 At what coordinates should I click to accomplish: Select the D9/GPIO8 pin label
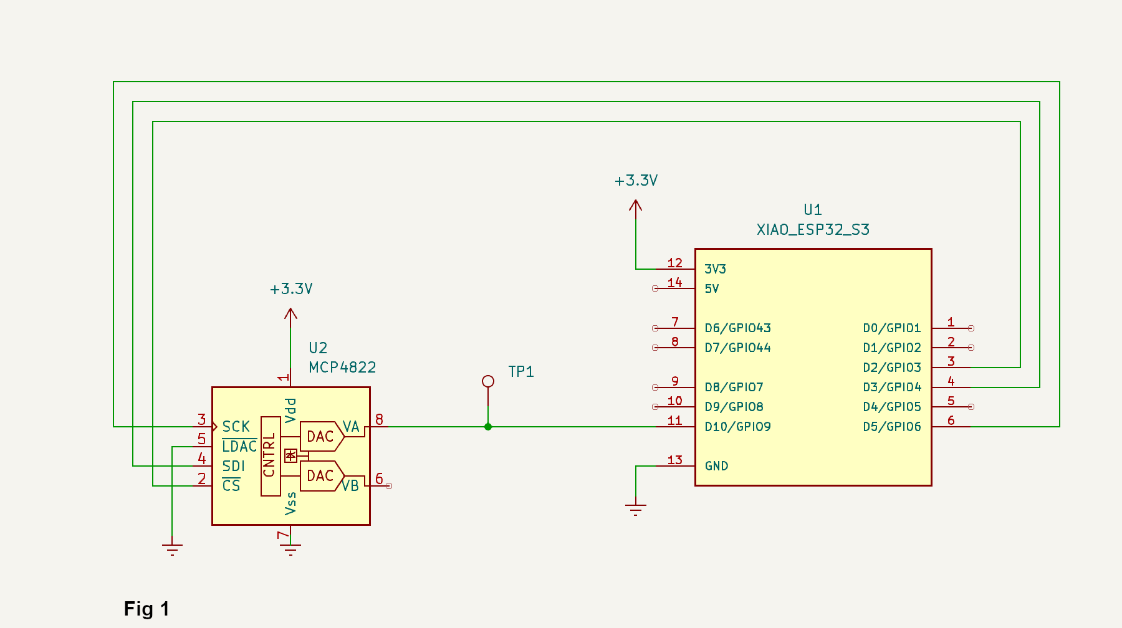[x=734, y=407]
